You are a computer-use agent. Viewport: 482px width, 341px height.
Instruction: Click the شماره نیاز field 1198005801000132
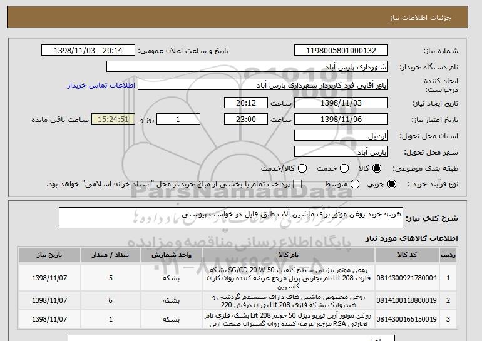tap(341, 51)
